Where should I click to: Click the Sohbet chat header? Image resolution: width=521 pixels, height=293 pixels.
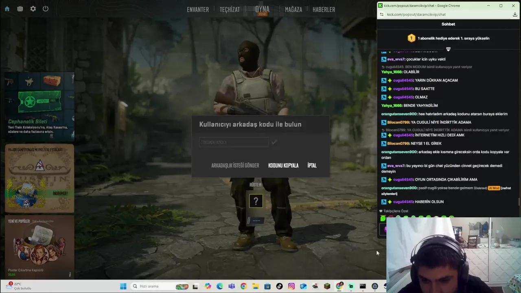pos(448,24)
